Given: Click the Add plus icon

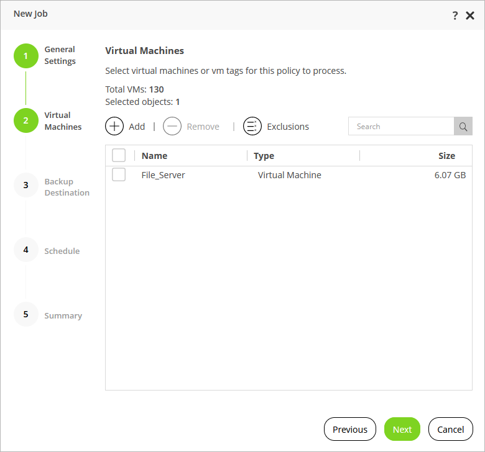Looking at the screenshot, I should [x=114, y=126].
